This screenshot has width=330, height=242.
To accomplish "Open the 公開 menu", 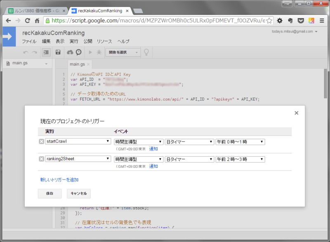I will click(88, 41).
